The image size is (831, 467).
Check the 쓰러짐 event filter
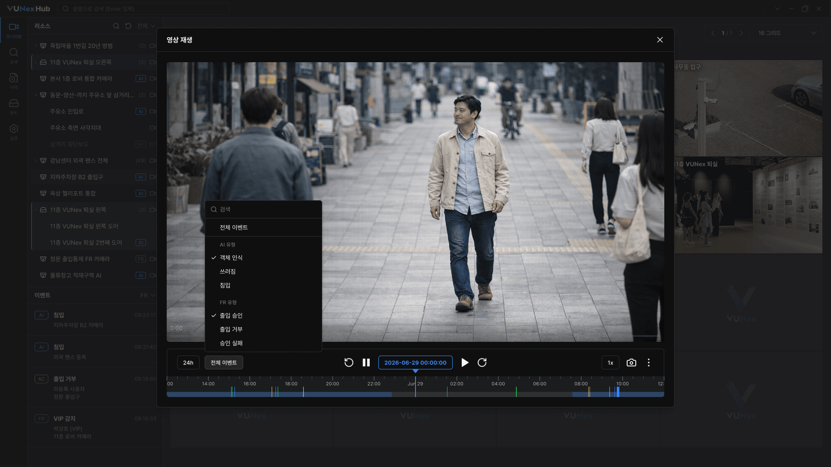[x=263, y=272]
